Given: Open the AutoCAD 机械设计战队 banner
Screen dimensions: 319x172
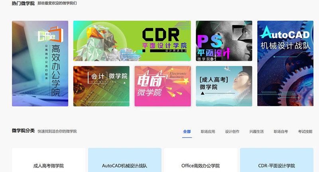Looking at the screenshot, I should (x=285, y=64).
